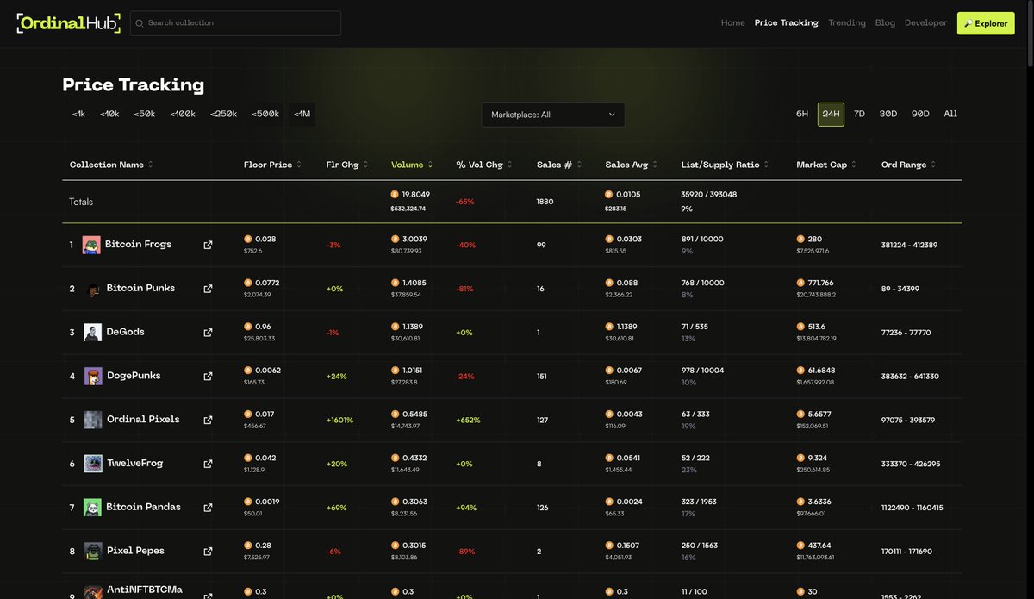Switch time range to 7D
1034x599 pixels.
coord(859,115)
